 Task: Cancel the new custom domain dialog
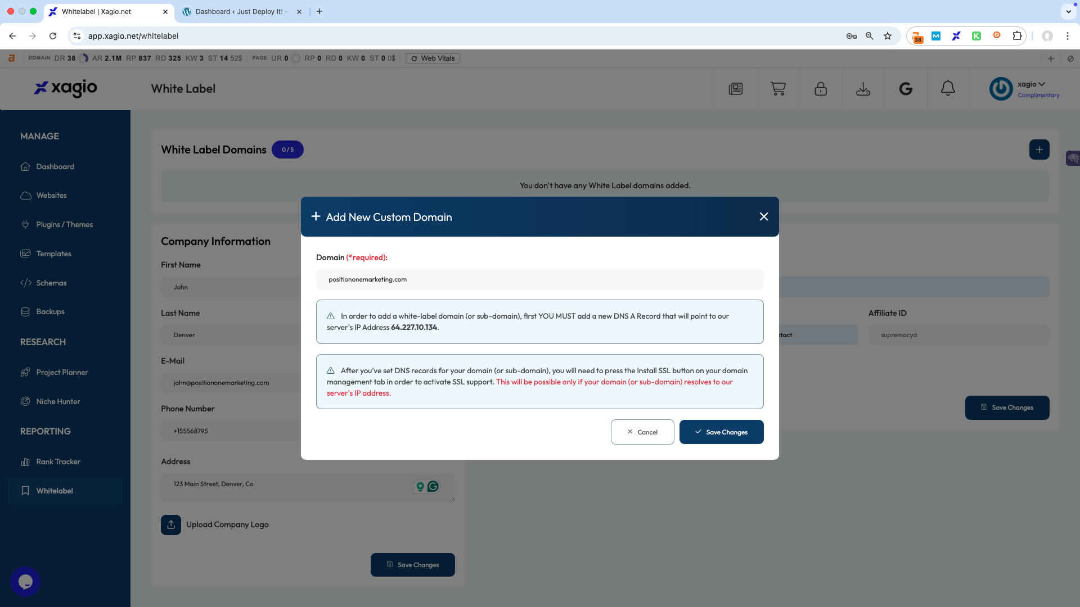[642, 432]
